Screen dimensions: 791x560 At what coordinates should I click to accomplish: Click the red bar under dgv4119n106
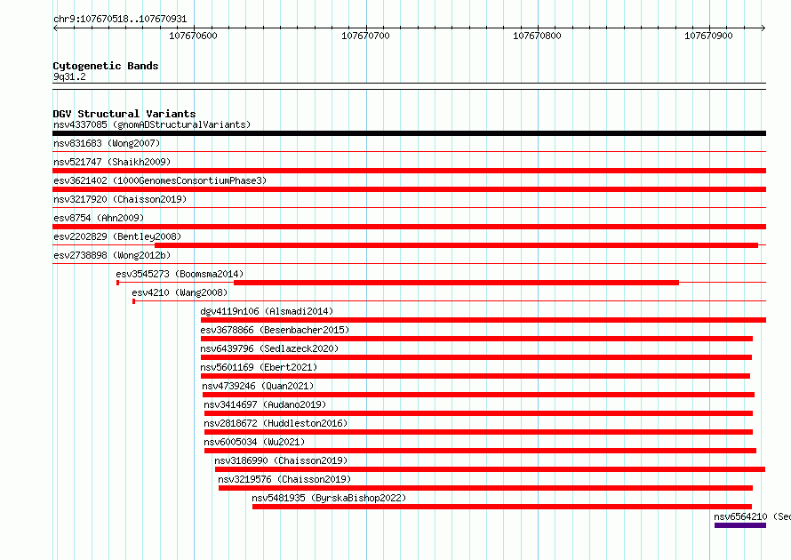483,320
